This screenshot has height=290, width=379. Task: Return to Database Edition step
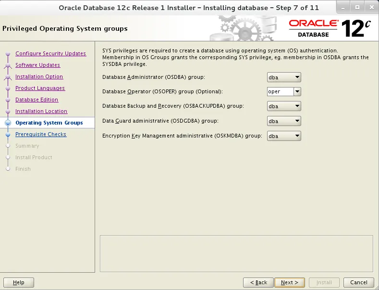tap(37, 100)
